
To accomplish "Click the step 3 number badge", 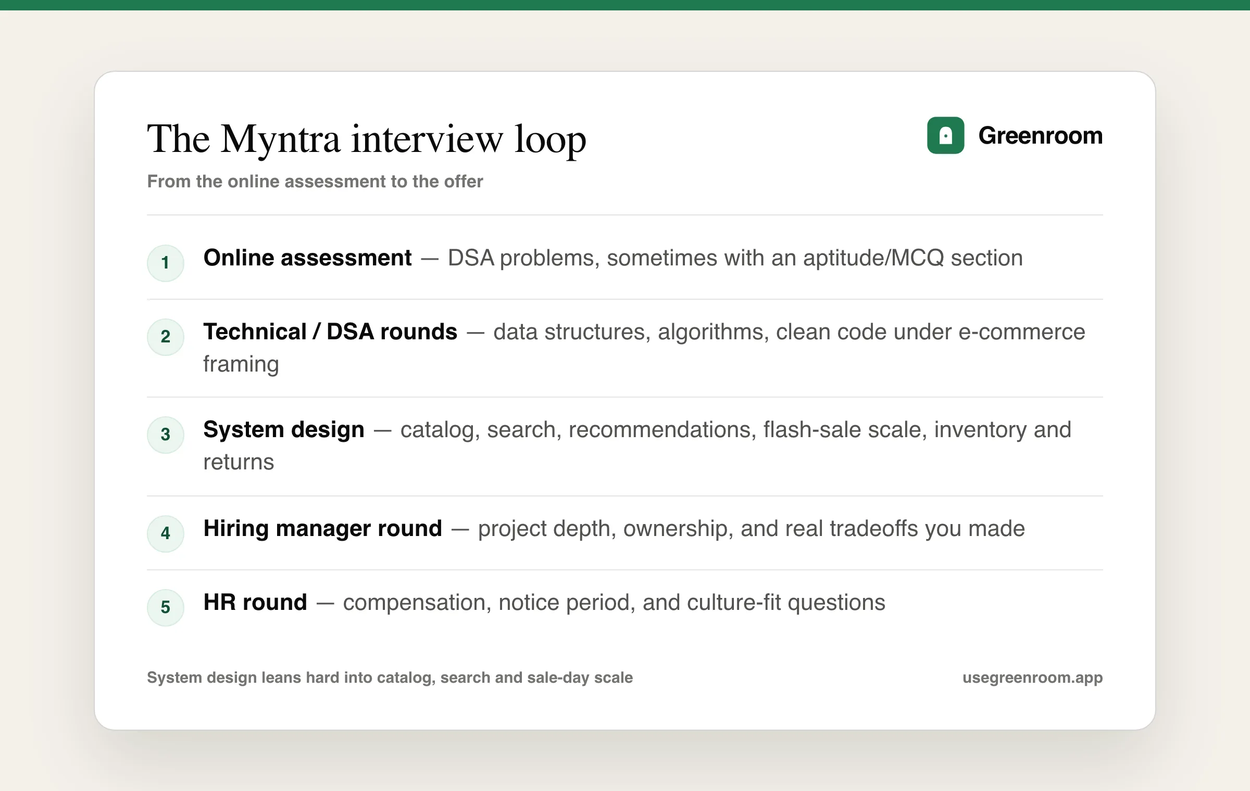I will tap(166, 435).
